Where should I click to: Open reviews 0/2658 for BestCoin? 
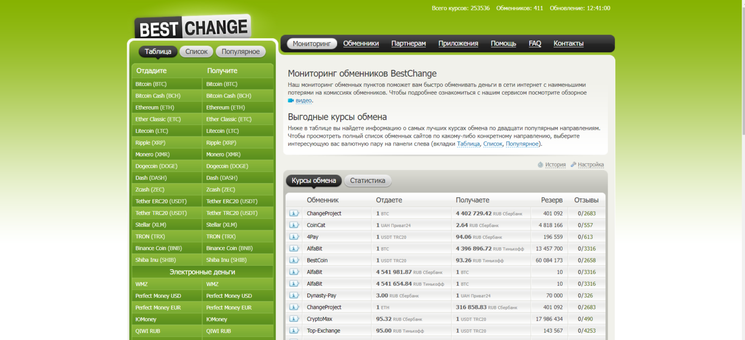coord(587,260)
